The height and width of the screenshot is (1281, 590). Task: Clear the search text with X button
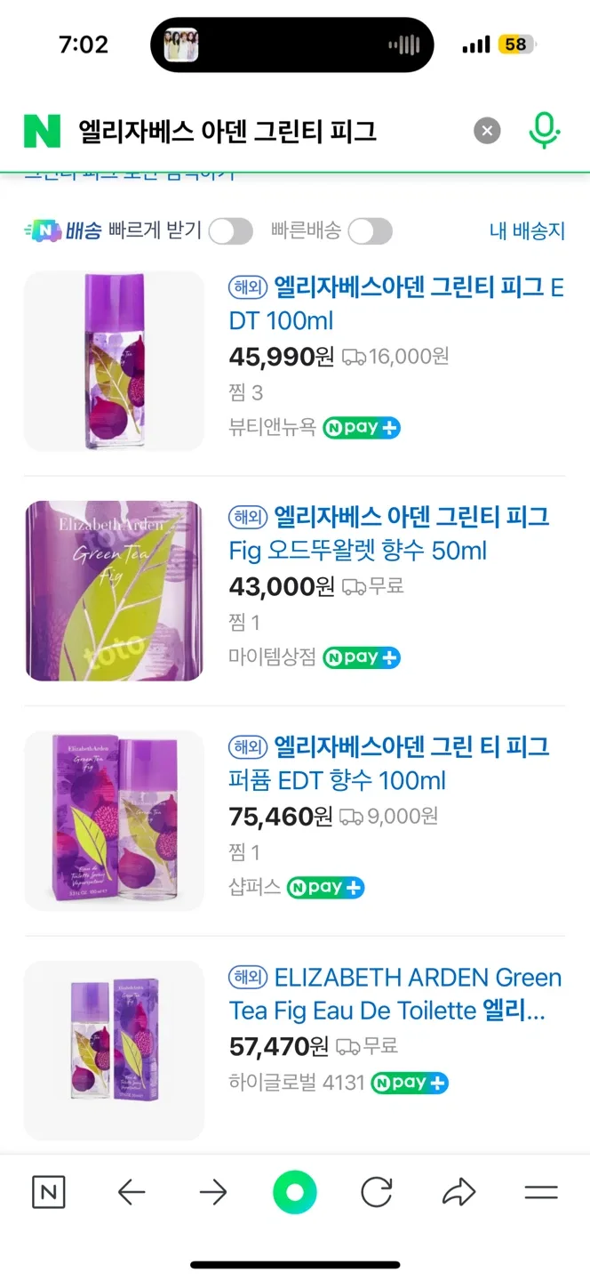point(486,132)
